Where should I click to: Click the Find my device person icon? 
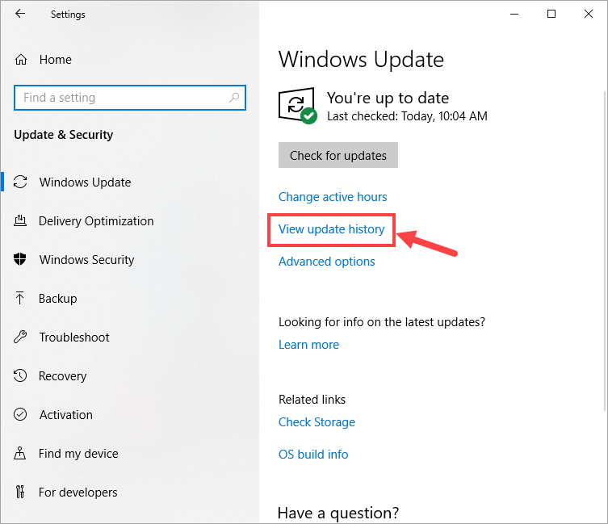[x=19, y=453]
